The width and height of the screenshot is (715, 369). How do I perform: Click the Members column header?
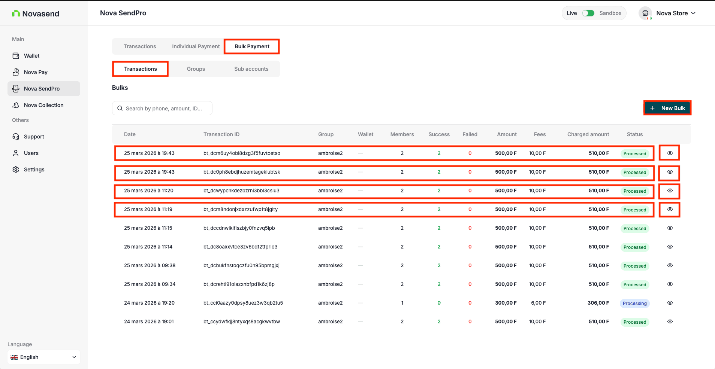pos(402,134)
